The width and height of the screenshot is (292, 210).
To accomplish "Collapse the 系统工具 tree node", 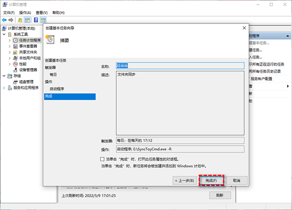I will pos(4,34).
